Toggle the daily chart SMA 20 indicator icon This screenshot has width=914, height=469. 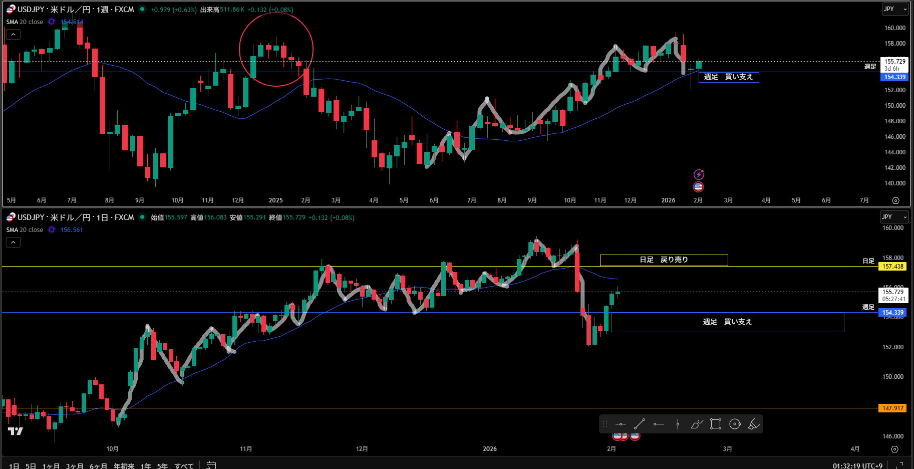point(52,230)
